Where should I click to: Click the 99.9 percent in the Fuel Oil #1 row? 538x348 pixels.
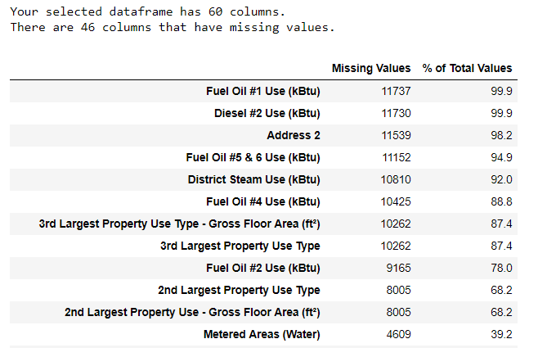click(x=501, y=91)
